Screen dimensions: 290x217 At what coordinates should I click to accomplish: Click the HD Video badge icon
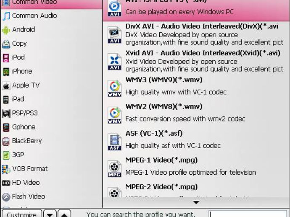coord(6,183)
